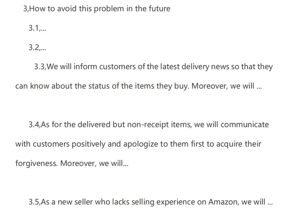Click the word 'forgiveness' in item 3.4
The height and width of the screenshot is (219, 300).
click(36, 163)
